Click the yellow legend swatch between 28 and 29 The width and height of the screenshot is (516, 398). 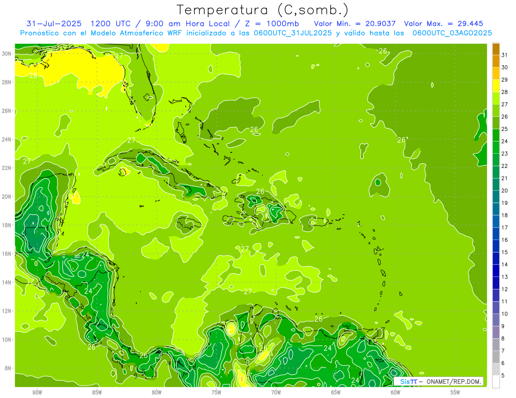tap(496, 85)
